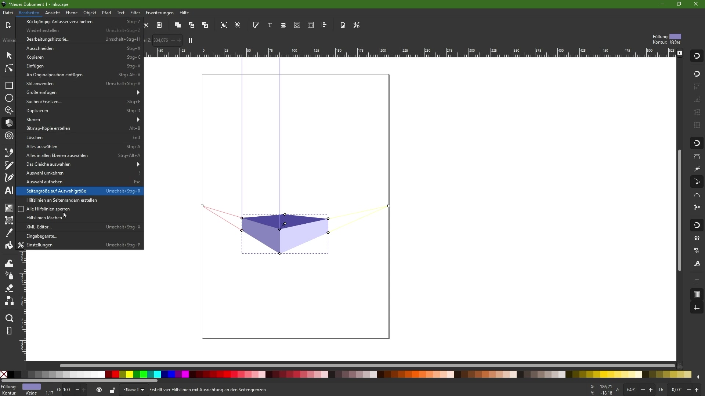
Task: Open the text tool dialog icon in toolbar
Action: point(270,25)
